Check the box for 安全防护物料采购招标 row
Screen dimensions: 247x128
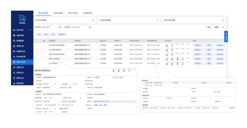pos(37,45)
